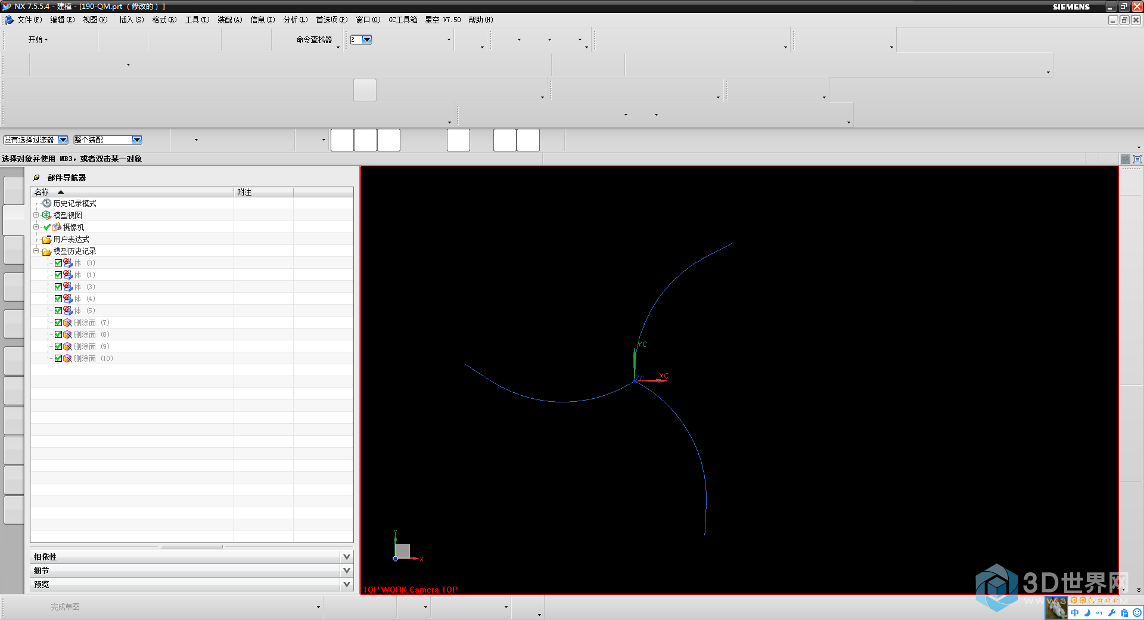1144x620 pixels.
Task: Open the 编辑 menu
Action: 62,20
